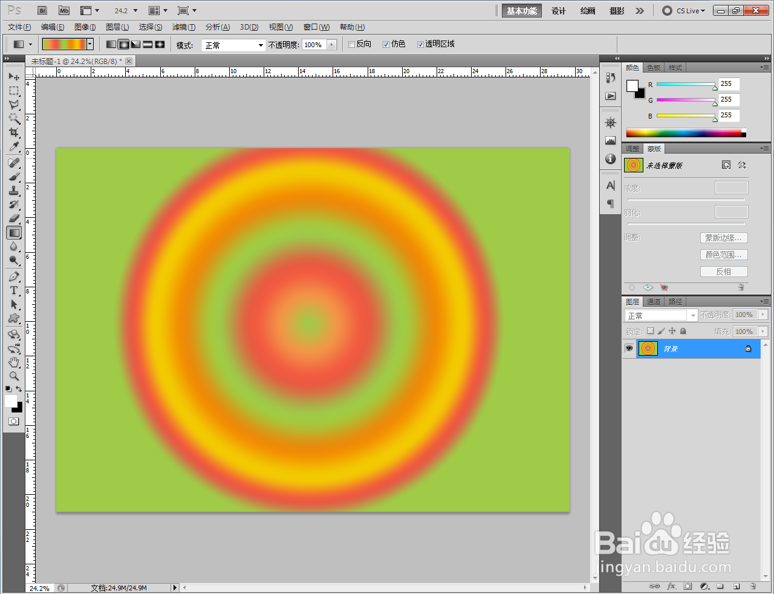Switch to 摄影 workspace

point(617,11)
